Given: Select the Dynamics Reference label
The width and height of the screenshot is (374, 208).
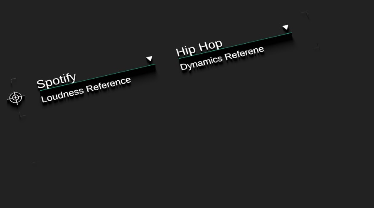Looking at the screenshot, I should tap(222, 58).
